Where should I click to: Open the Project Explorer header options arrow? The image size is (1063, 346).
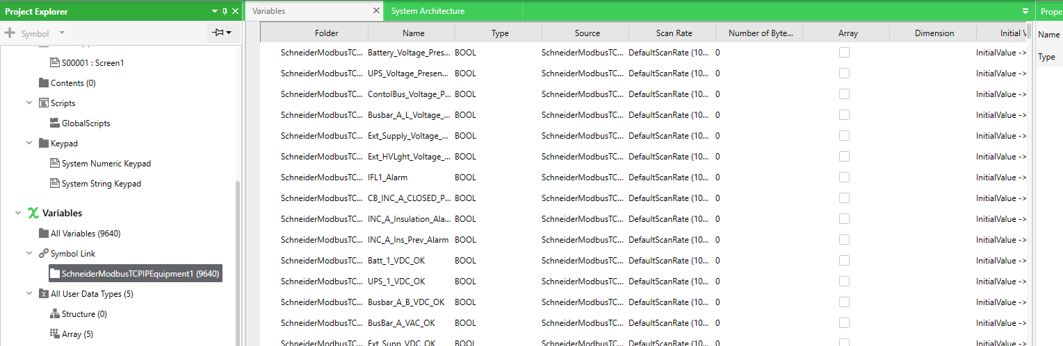click(x=215, y=11)
